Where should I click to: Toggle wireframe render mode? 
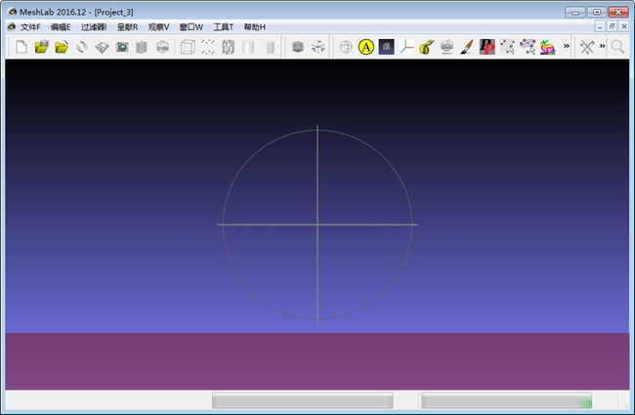[x=228, y=47]
